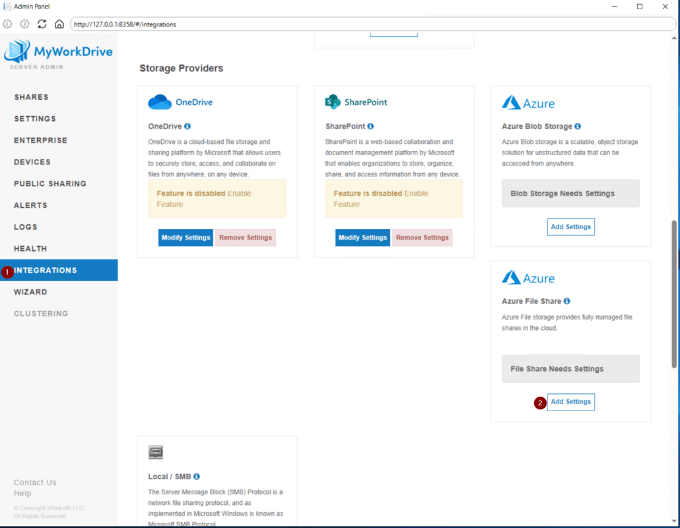Click Remove Settings for SharePoint

click(423, 238)
